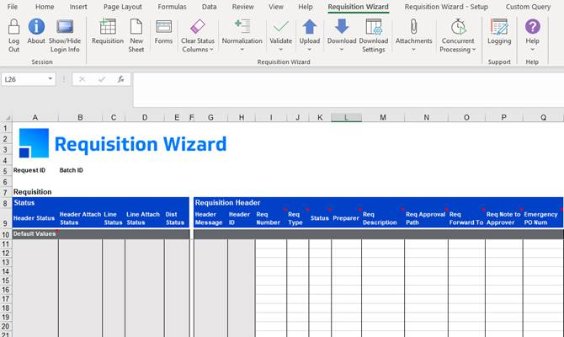The width and height of the screenshot is (564, 337).
Task: Expand the Concurrent Processing dropdown arrow
Action: coord(474,50)
